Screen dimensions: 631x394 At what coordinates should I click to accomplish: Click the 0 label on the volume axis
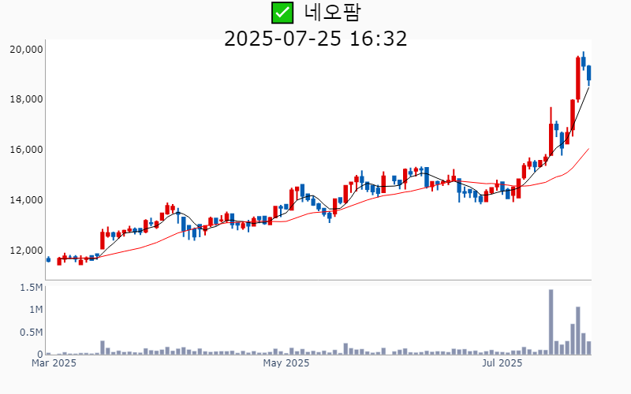(x=40, y=354)
